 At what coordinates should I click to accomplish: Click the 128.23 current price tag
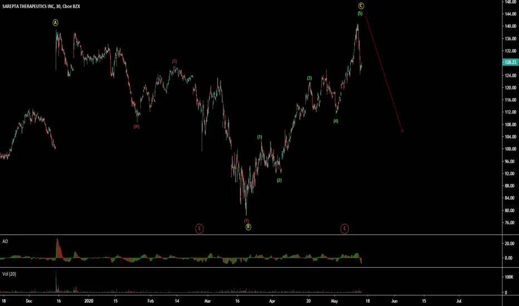[510, 62]
